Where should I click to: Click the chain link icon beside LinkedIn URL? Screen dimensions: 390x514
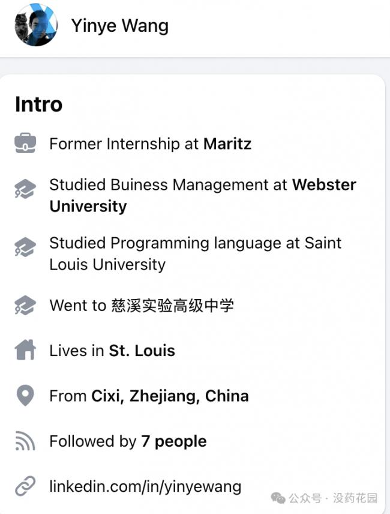click(25, 486)
